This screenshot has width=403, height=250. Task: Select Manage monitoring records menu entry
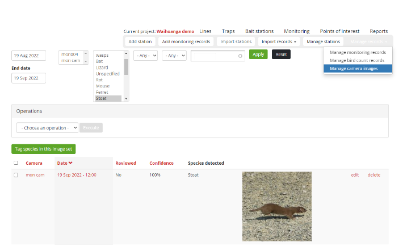pyautogui.click(x=358, y=52)
